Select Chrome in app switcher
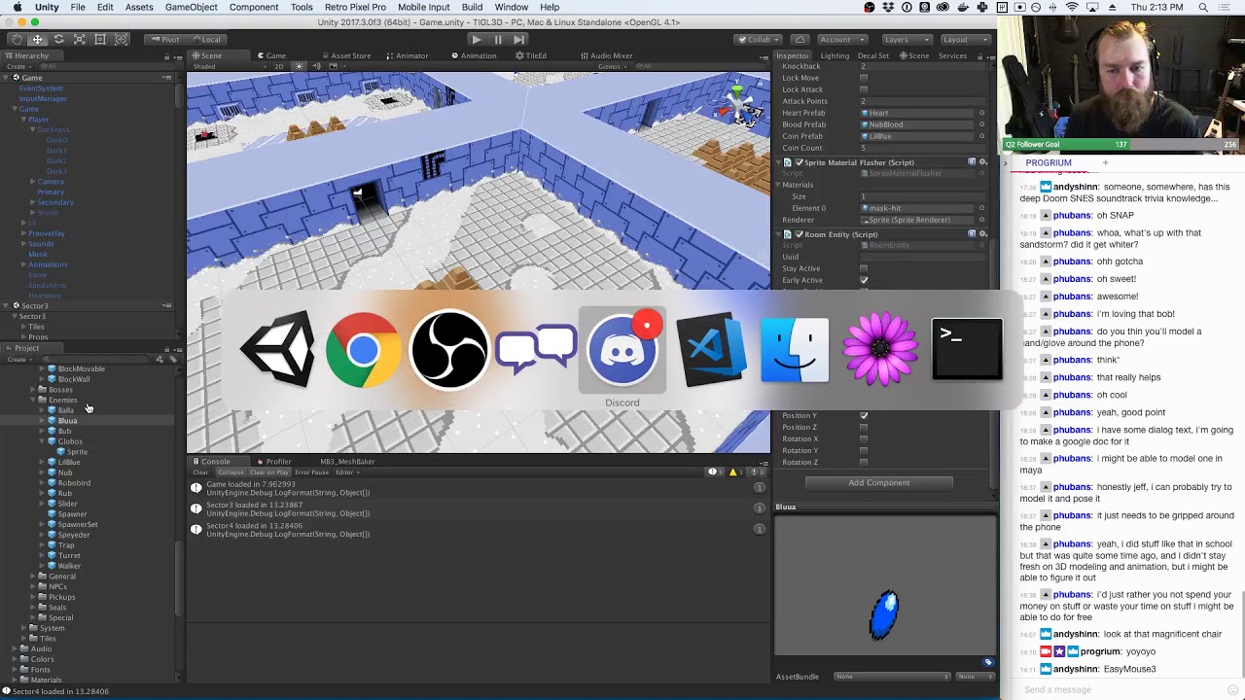 (x=363, y=350)
